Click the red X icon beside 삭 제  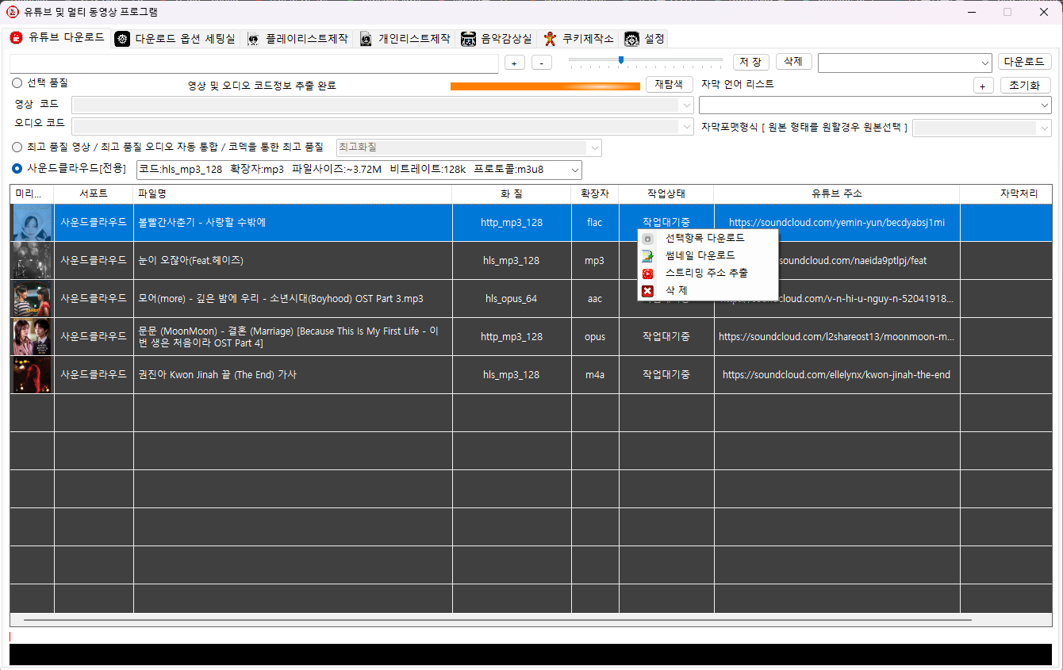[647, 291]
